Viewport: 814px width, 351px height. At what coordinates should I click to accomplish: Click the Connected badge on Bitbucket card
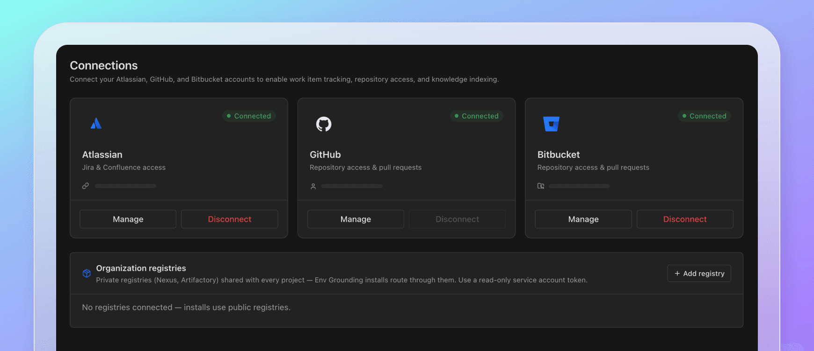(x=705, y=116)
